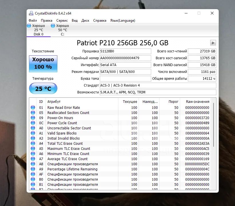
Task: Click the SMART attribute list scrollbar
Action: 214,125
